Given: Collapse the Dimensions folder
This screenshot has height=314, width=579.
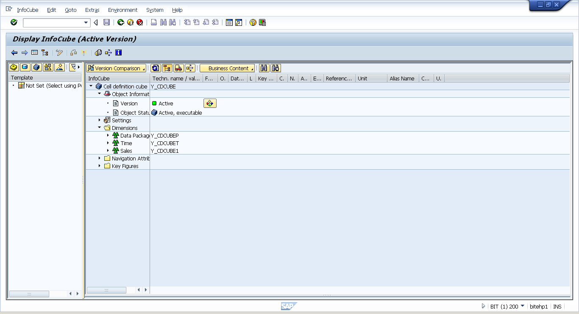Looking at the screenshot, I should pos(100,127).
